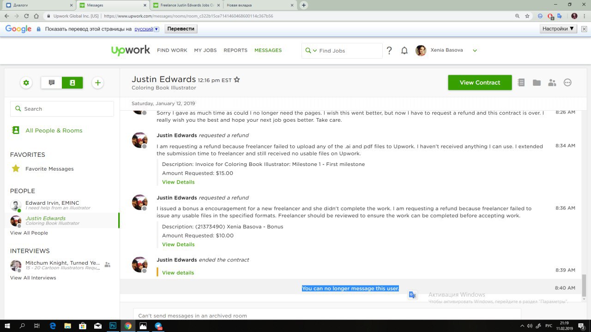Click the Google Translate icon in the chat area
This screenshot has width=591, height=332.
(x=413, y=295)
